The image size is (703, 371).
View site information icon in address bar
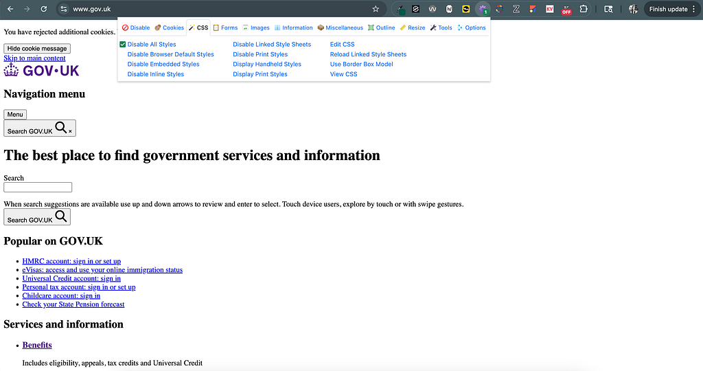(x=64, y=9)
